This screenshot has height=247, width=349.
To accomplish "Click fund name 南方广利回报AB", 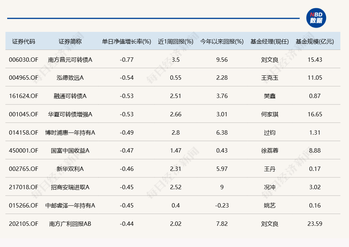I will click(70, 224).
